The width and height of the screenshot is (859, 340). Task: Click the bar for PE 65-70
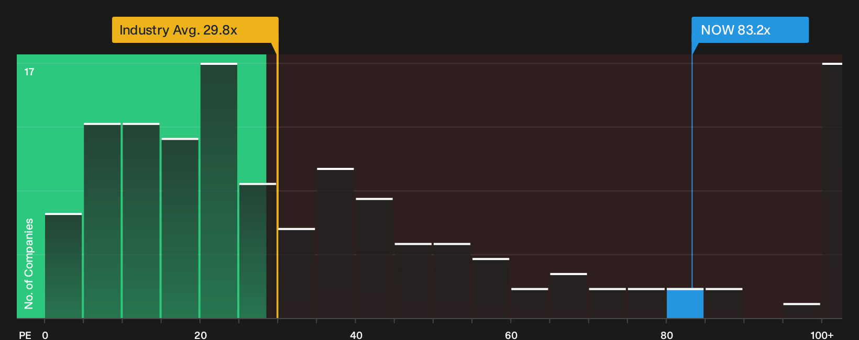coord(569,296)
